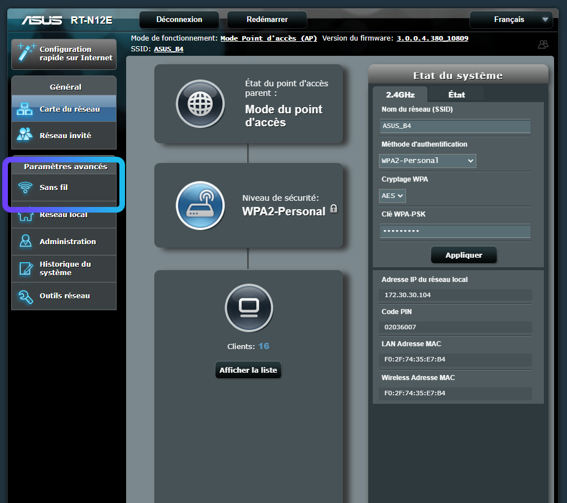Click the Administration user icon
This screenshot has height=503, width=567.
(25, 241)
